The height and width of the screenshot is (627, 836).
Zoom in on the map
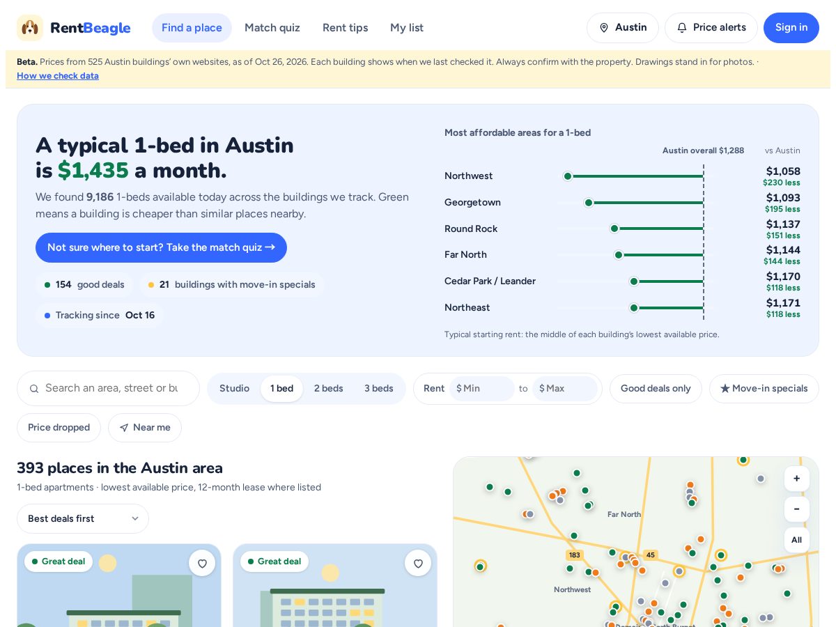coord(796,479)
